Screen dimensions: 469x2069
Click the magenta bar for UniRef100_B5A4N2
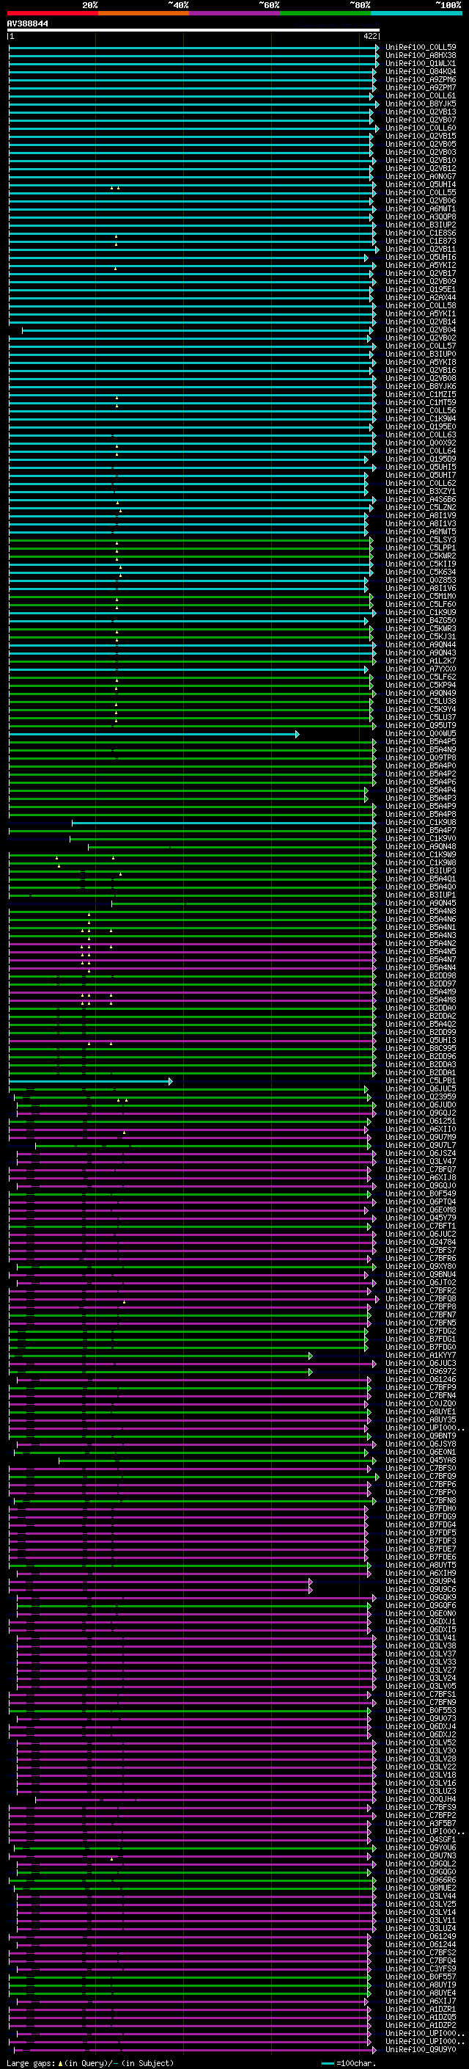[191, 944]
